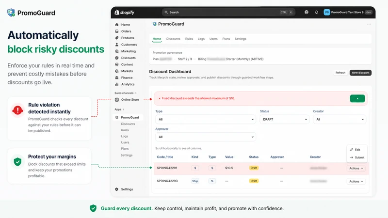Screen dimensions: 388x218
Task: Click the Edit pencil icon in actions menu
Action: (x=351, y=150)
